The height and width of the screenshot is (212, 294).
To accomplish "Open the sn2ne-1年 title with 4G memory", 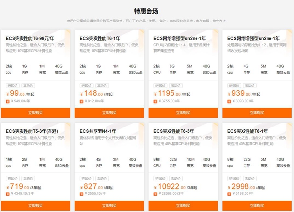I will pyautogui.click(x=253, y=38).
